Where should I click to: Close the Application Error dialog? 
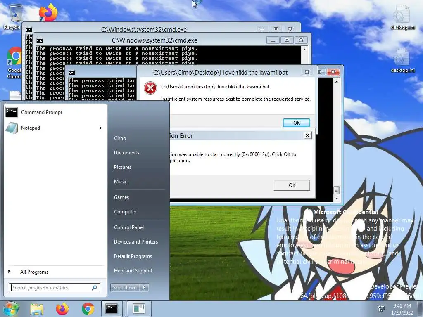307,135
